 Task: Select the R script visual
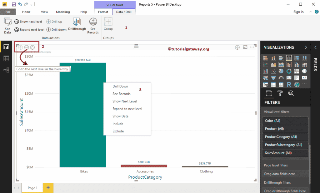[289, 84]
